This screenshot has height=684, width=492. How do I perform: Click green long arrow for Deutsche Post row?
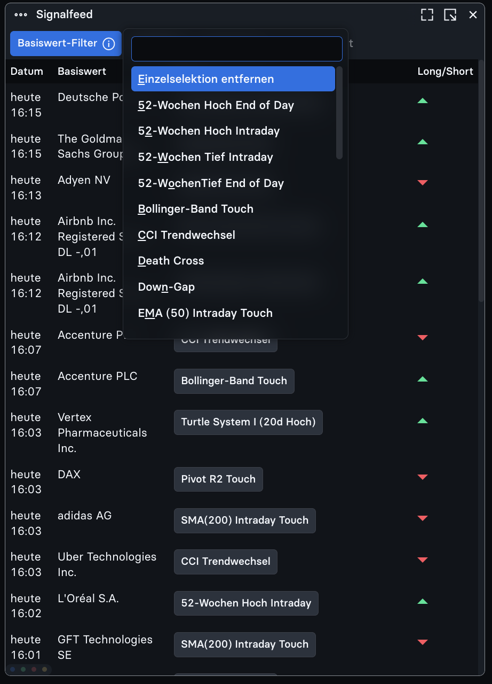(423, 100)
